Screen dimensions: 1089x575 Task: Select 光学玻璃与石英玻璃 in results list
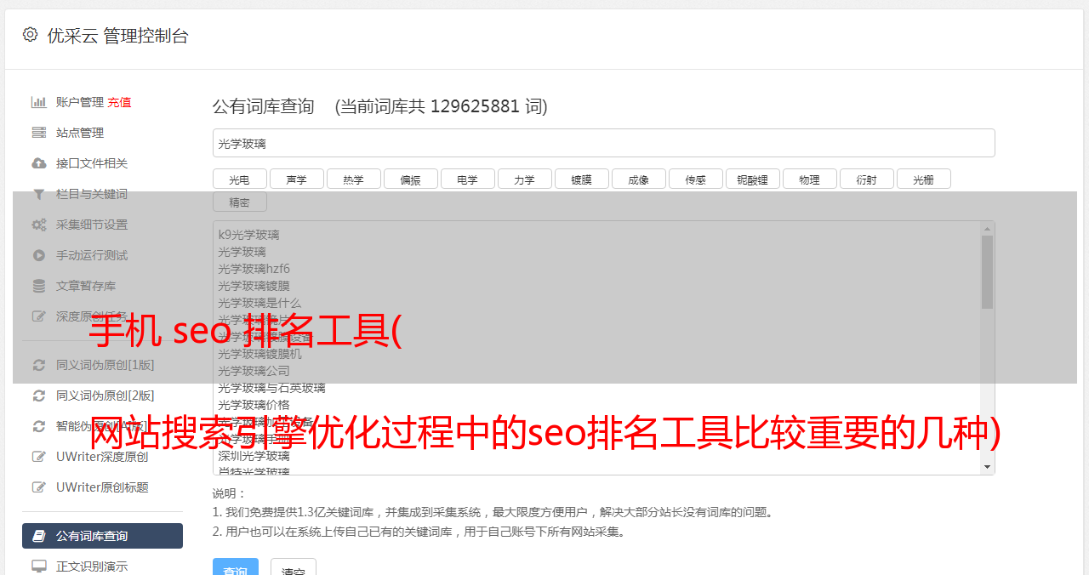pyautogui.click(x=271, y=388)
